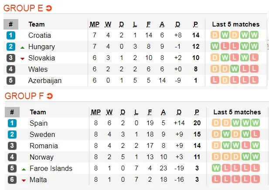Screen dimensions: 269x190
Task: Click Norway's team name in Group F
Action: 41,157
